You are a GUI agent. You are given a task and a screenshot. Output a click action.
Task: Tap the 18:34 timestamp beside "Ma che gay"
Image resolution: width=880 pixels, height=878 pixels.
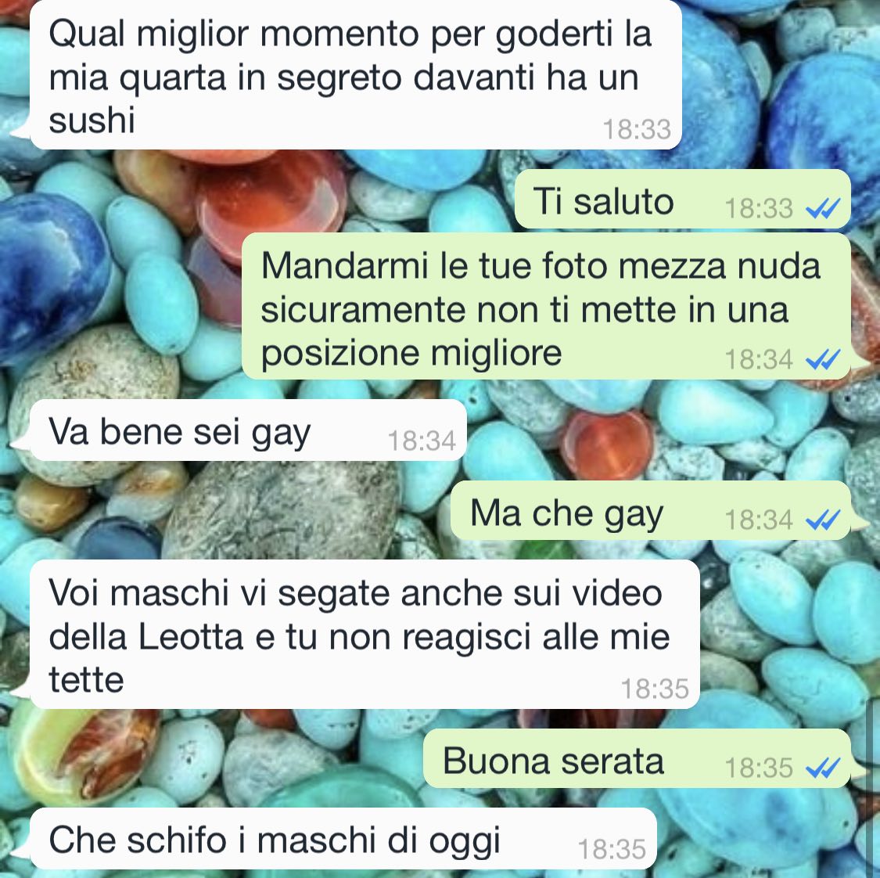pos(758,520)
